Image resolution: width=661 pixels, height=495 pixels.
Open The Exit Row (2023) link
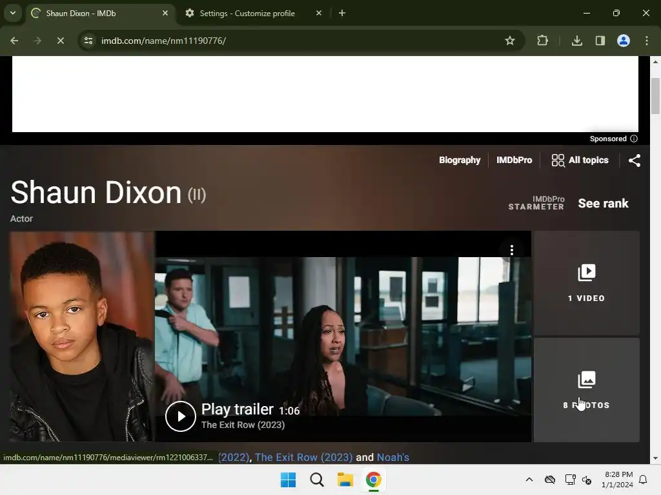tap(303, 457)
